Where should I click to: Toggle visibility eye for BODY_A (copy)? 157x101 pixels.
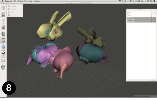155,20
